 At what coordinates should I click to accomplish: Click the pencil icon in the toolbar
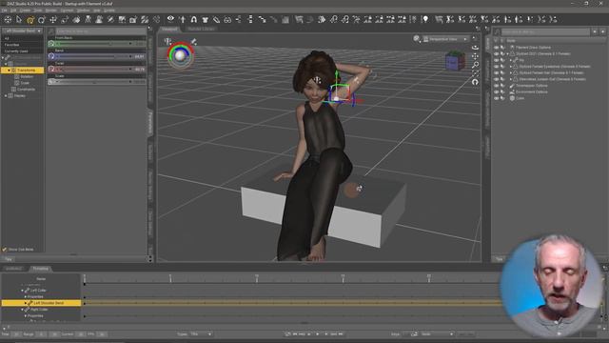pos(216,19)
